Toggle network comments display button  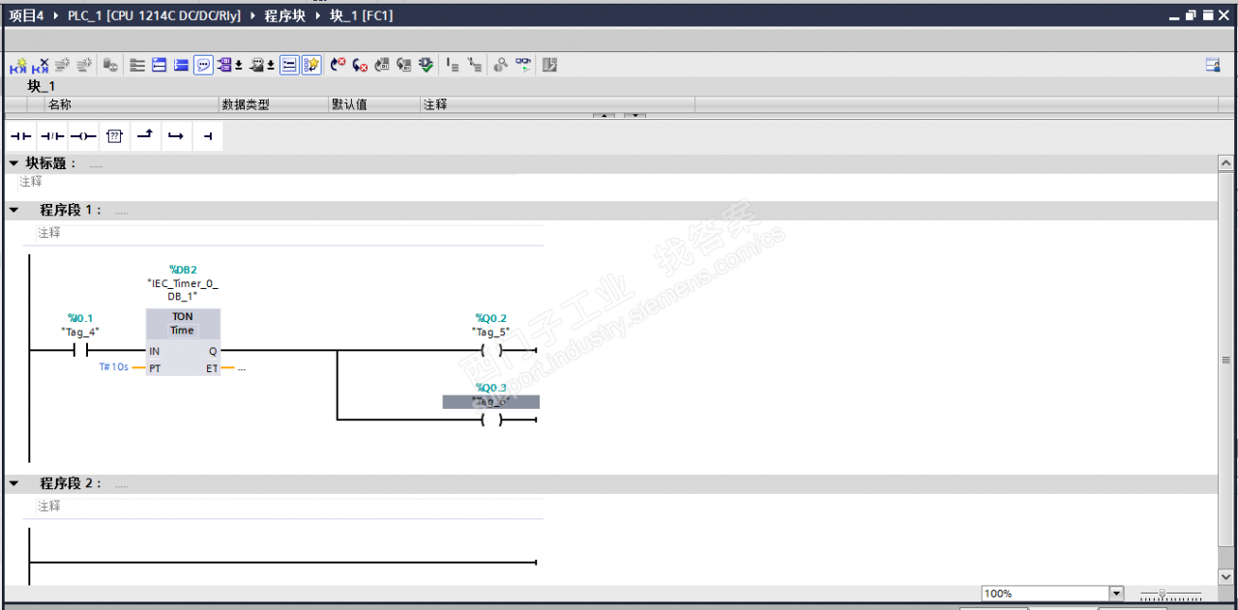point(203,66)
